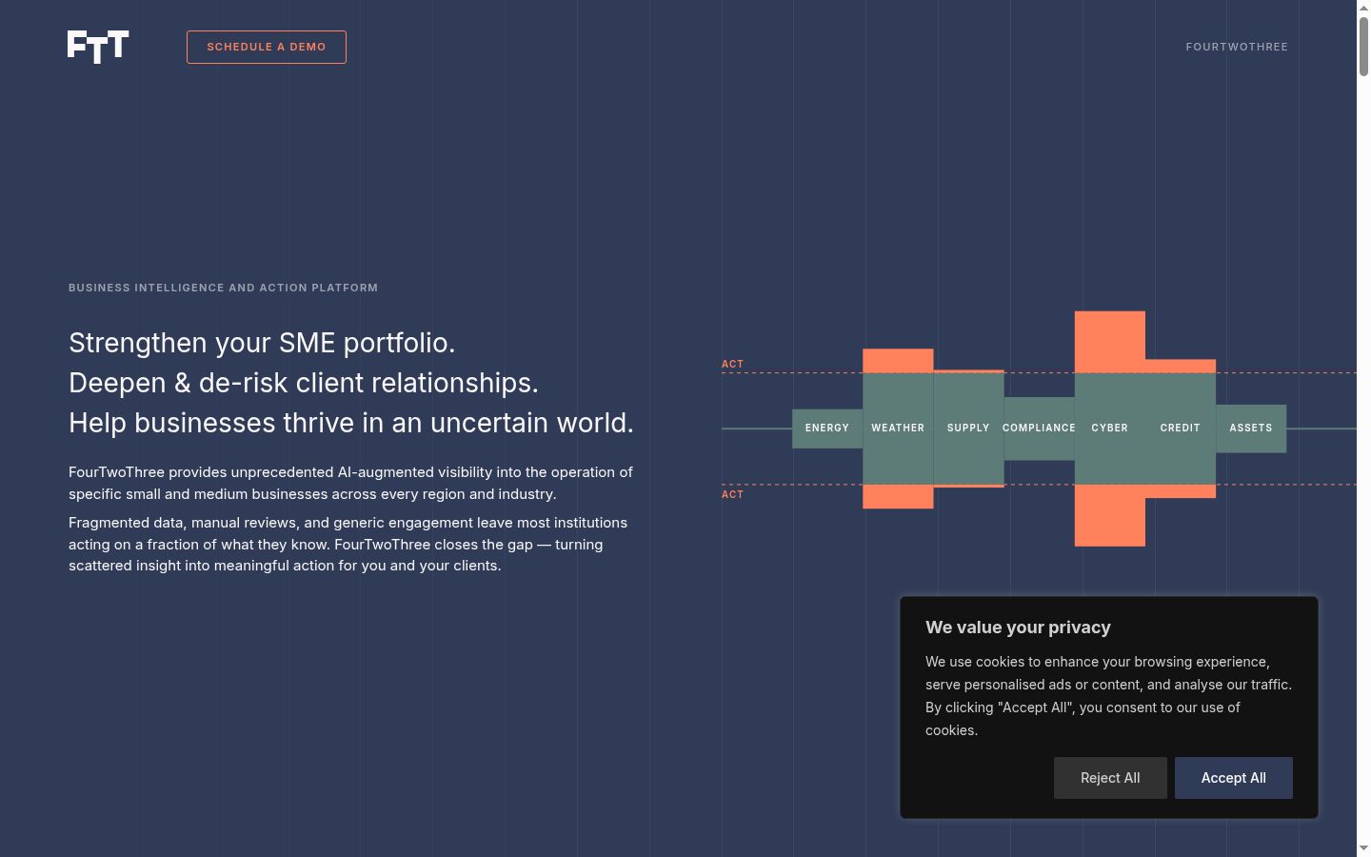Image resolution: width=1371 pixels, height=857 pixels.
Task: Click the FOURTWOTHREE header link
Action: tap(1237, 47)
